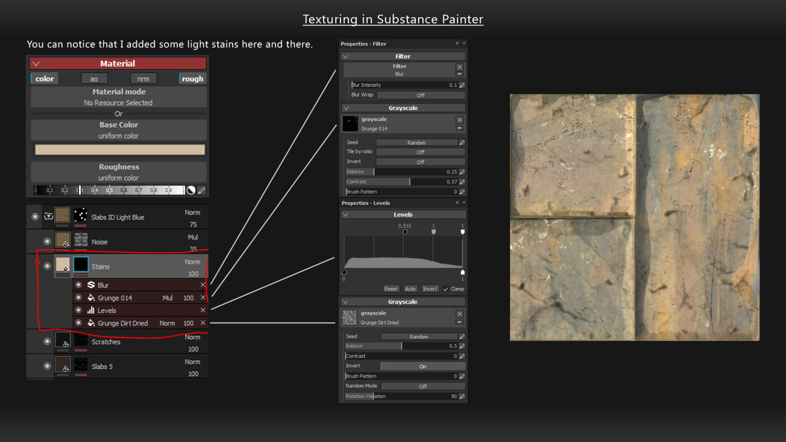Click the Levels 0,515 input handle
The width and height of the screenshot is (786, 442).
tap(405, 232)
